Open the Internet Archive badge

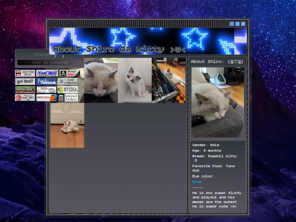pos(68,98)
